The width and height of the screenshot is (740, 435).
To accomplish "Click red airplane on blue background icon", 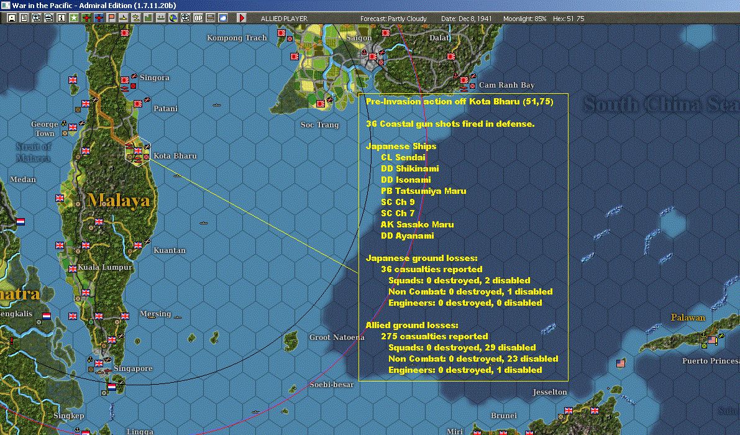I will point(99,18).
